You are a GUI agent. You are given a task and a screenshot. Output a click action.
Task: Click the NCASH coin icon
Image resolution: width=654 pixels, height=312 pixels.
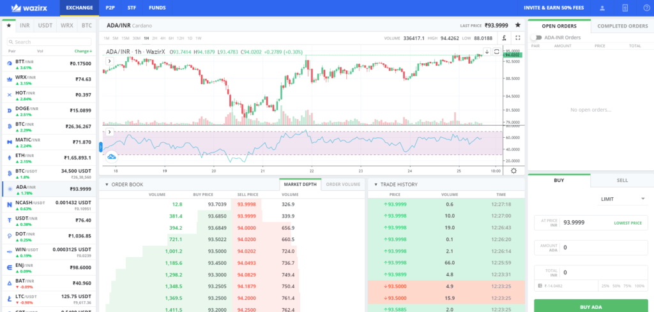point(9,205)
